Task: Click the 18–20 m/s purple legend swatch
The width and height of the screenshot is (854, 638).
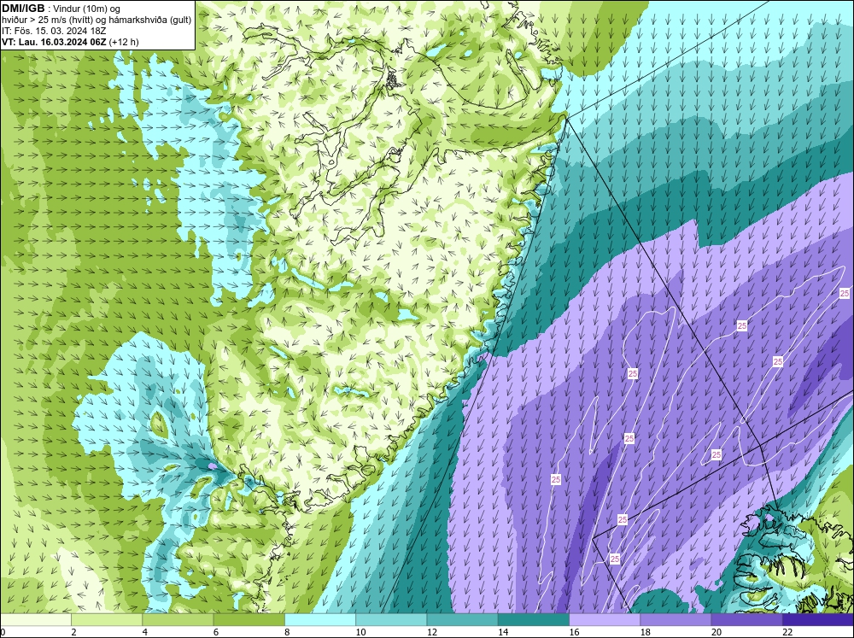Action: [x=676, y=619]
